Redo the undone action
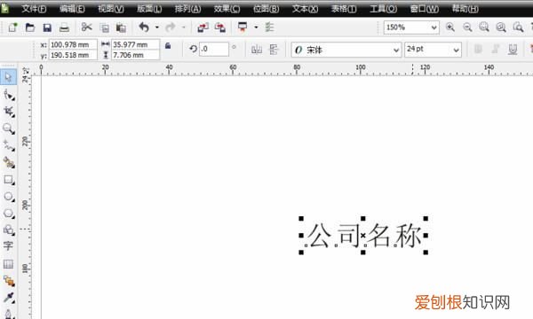533x319 pixels. (170, 27)
